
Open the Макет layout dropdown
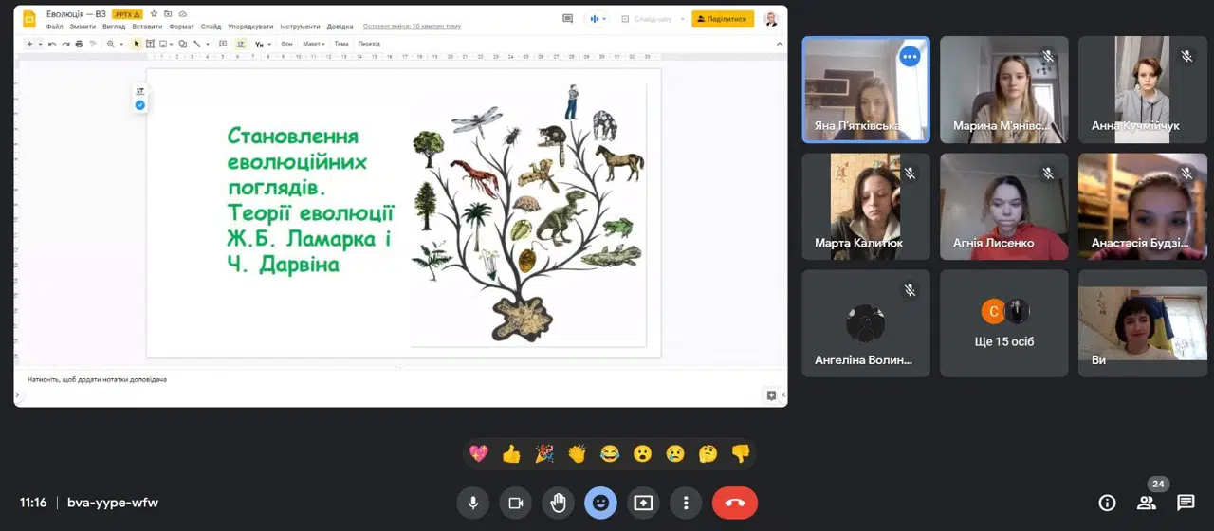coord(314,44)
